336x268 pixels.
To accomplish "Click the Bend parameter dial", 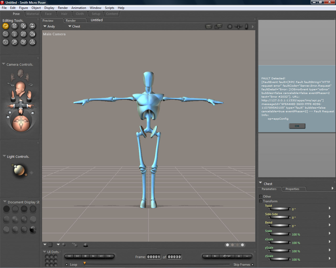I will click(x=279, y=226).
